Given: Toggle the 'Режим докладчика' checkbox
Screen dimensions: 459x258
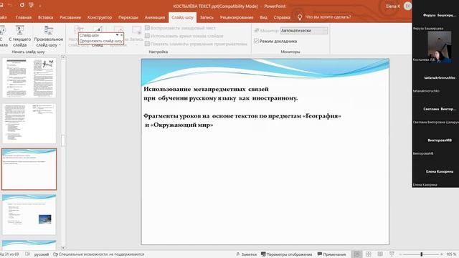Looking at the screenshot, I should point(257,41).
